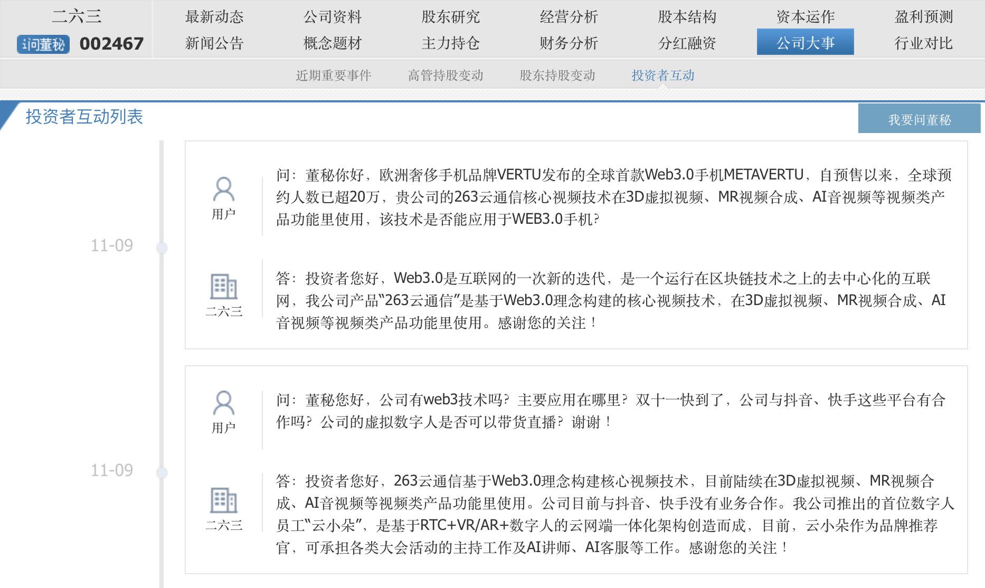Click the user avatar icon in second question
This screenshot has width=985, height=588.
[223, 403]
